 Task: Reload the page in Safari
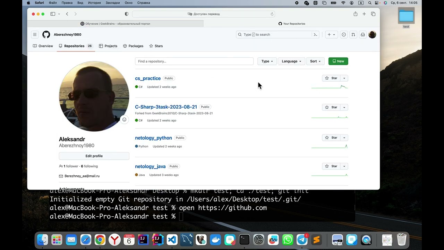tap(272, 14)
